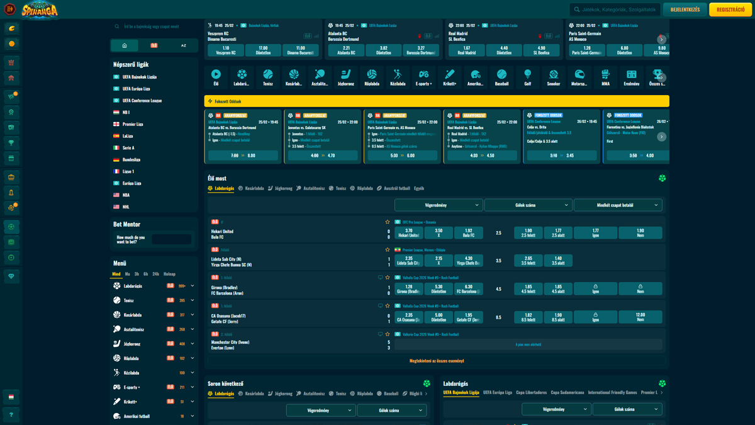The image size is (755, 425).
Task: Click the help question mark sidebar icon
Action: 11,414
